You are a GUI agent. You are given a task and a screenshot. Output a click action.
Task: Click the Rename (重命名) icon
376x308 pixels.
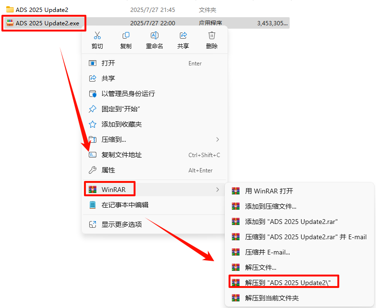coord(155,35)
